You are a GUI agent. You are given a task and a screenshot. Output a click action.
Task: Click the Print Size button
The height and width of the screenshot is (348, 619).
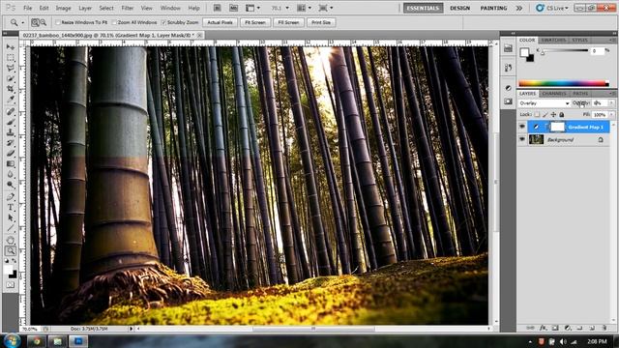click(321, 22)
